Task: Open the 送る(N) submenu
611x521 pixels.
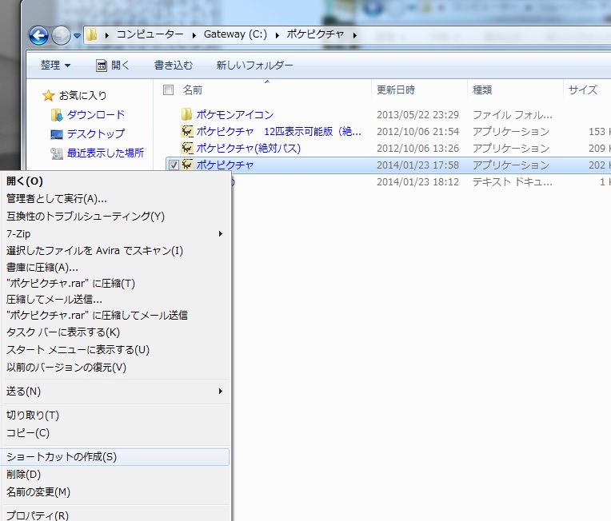Action: pos(116,392)
